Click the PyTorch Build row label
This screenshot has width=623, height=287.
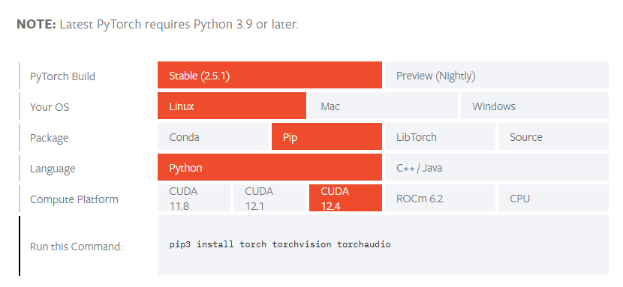(62, 76)
